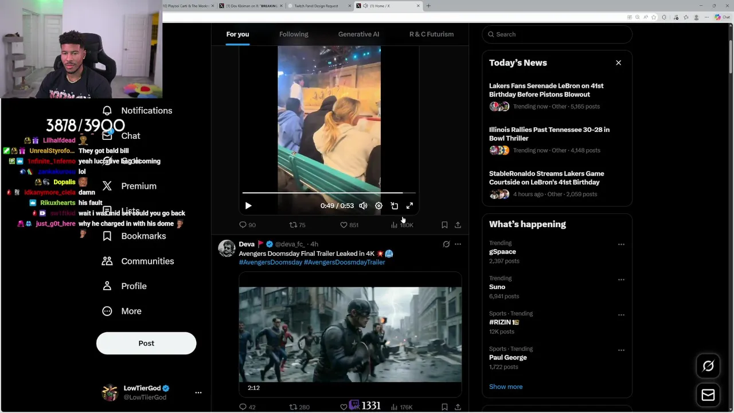Like the video post with 851 likes
Screen dimensions: 734x413
click(349, 225)
